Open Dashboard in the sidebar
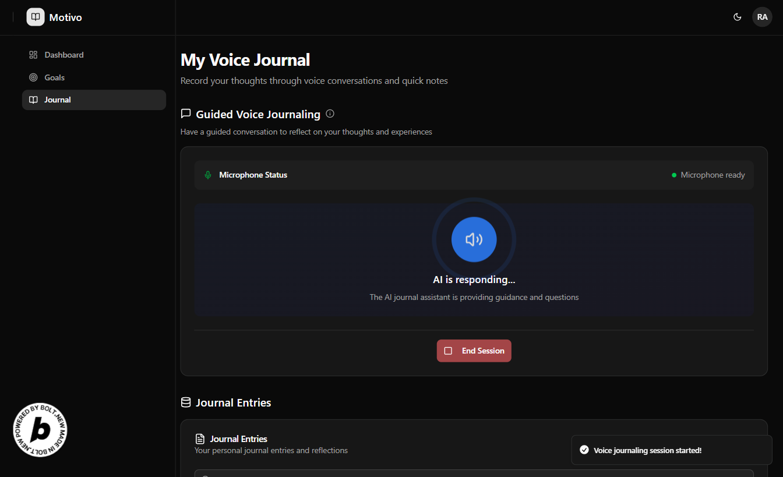 click(x=94, y=55)
